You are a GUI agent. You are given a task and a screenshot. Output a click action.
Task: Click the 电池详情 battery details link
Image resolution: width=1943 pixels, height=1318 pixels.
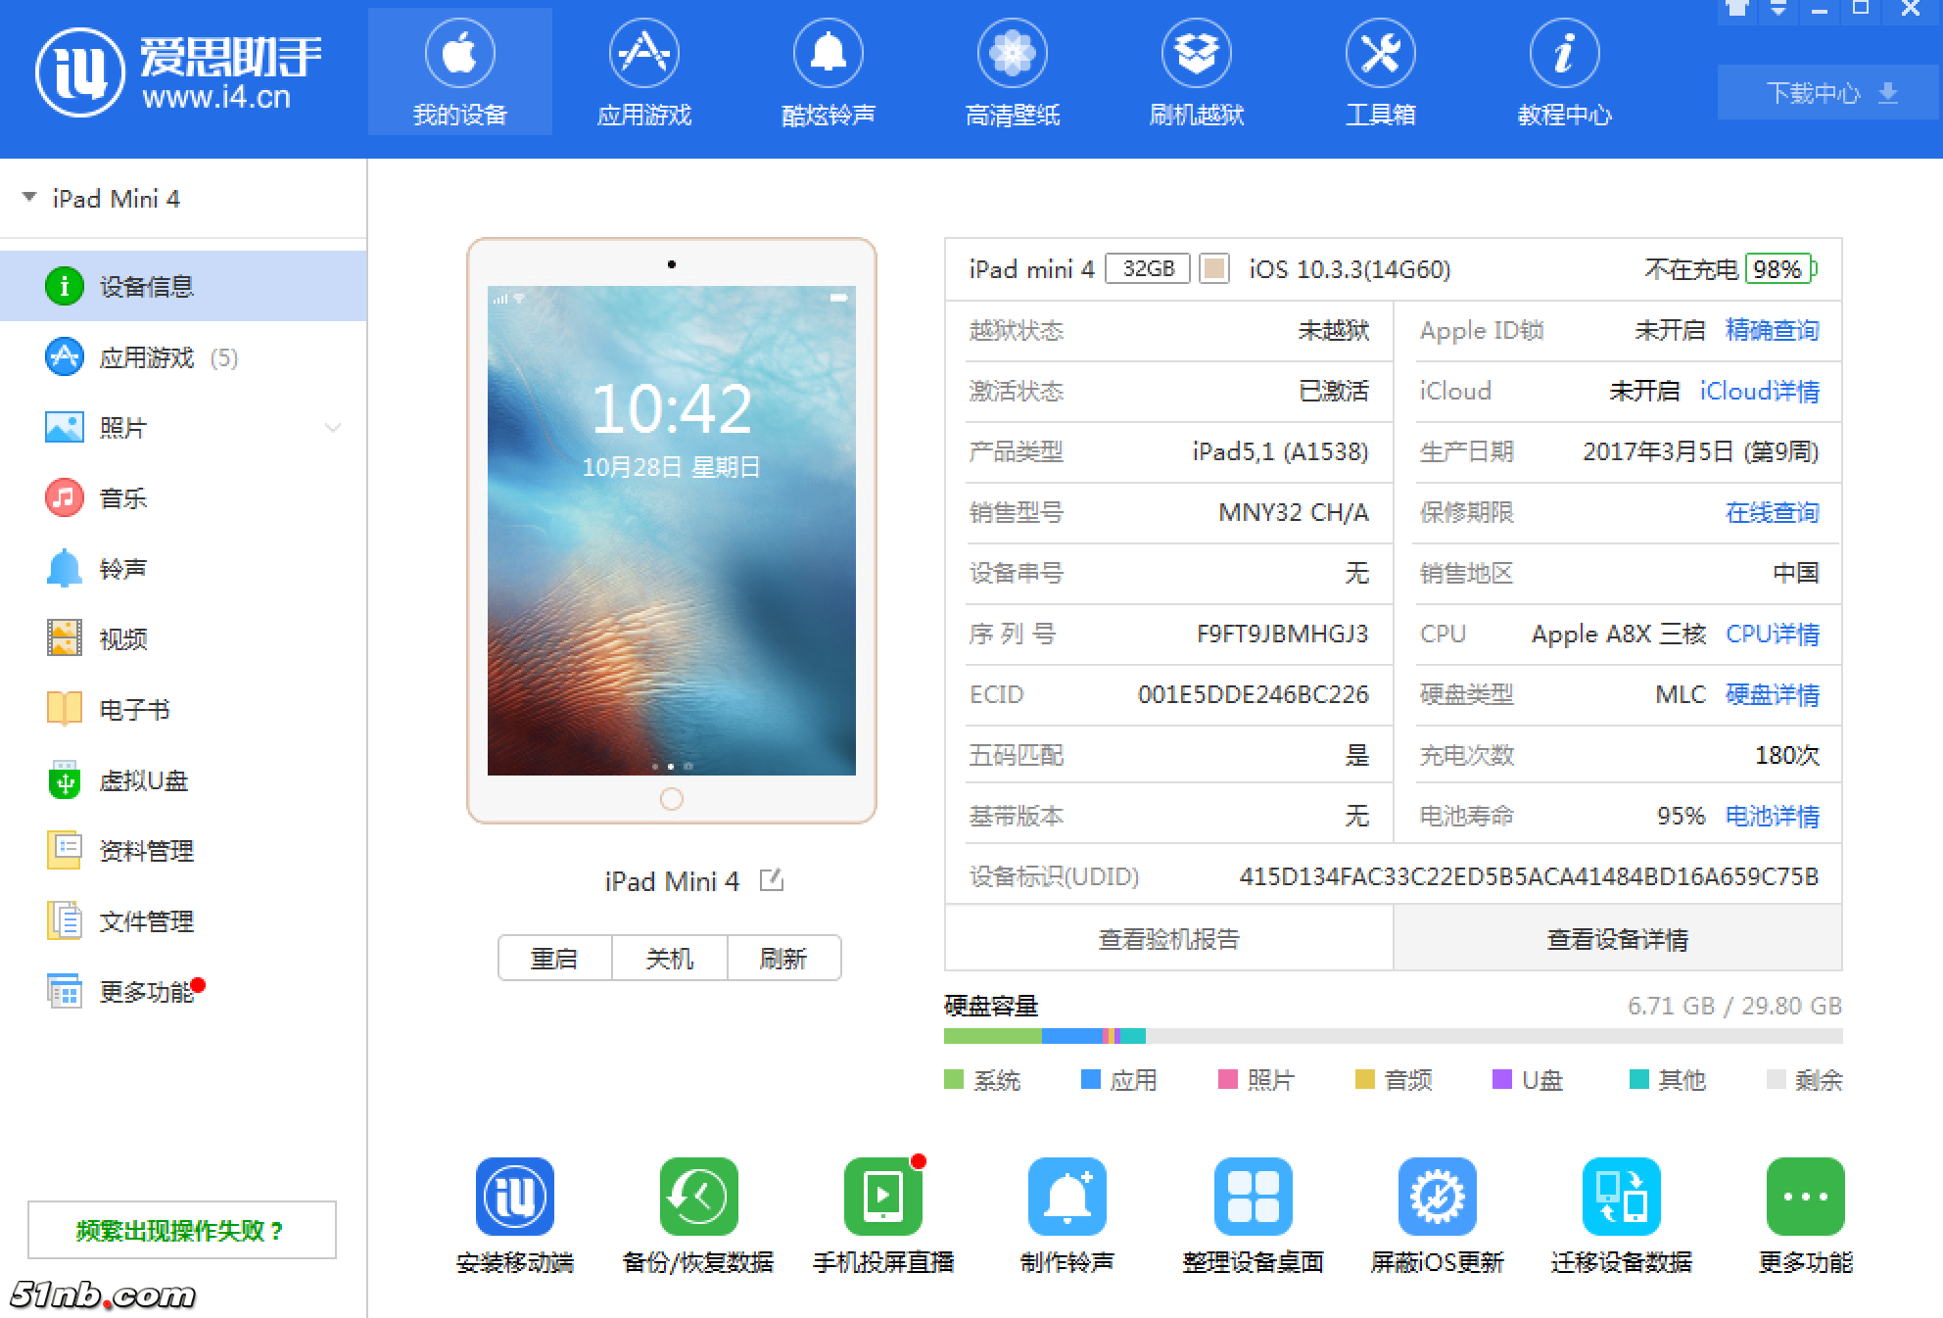1772,816
